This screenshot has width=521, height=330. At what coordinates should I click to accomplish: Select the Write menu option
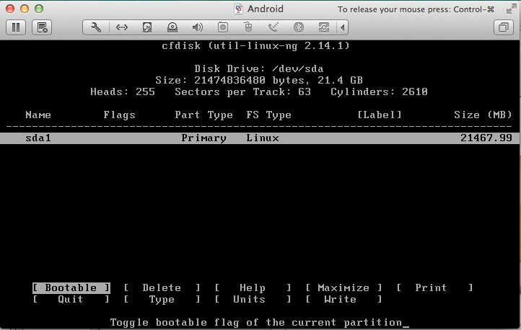click(x=343, y=300)
